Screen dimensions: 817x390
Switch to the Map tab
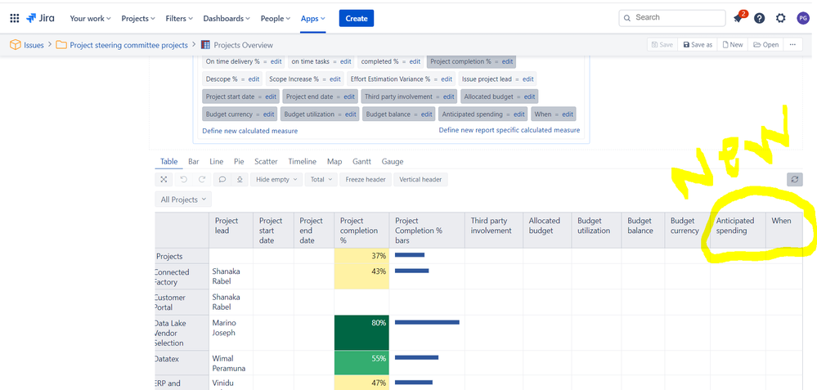[x=334, y=161]
